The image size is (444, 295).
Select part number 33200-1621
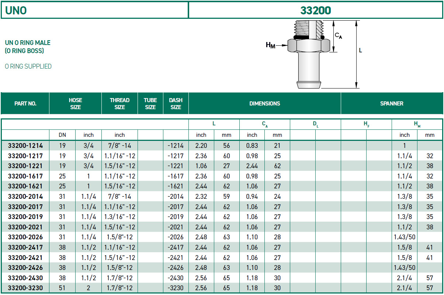25,186
